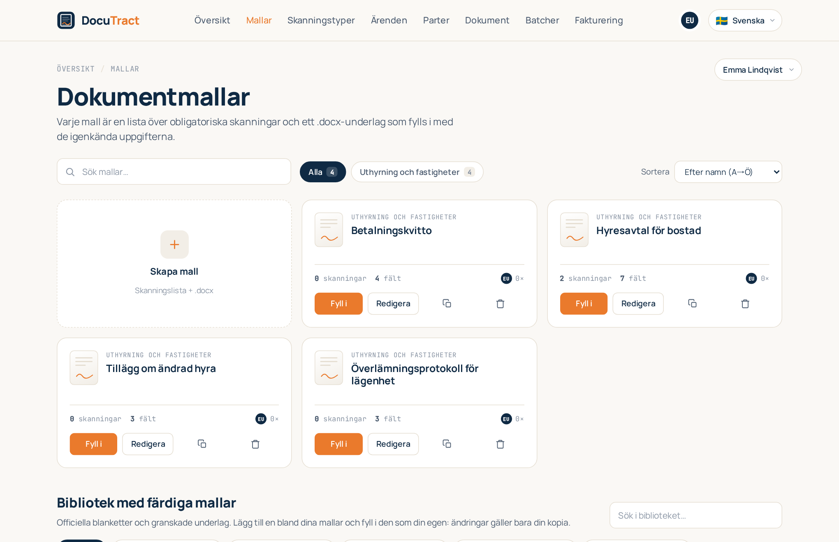Click the DocuTract logo icon

tap(66, 20)
